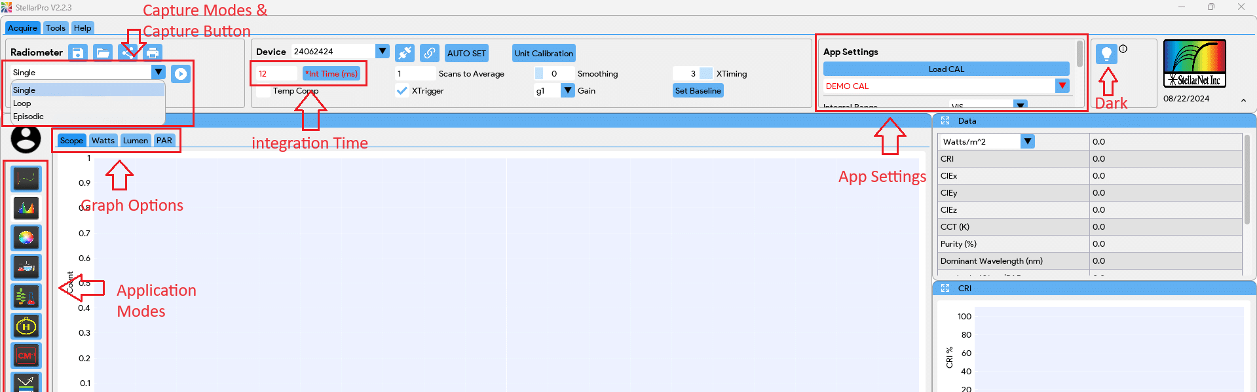This screenshot has width=1257, height=392.
Task: Click the integration time value field
Action: click(x=277, y=73)
